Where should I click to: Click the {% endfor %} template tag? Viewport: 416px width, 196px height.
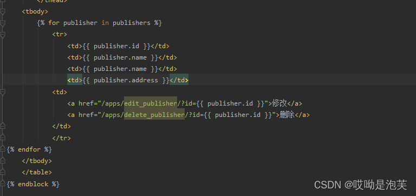[x=29, y=149]
